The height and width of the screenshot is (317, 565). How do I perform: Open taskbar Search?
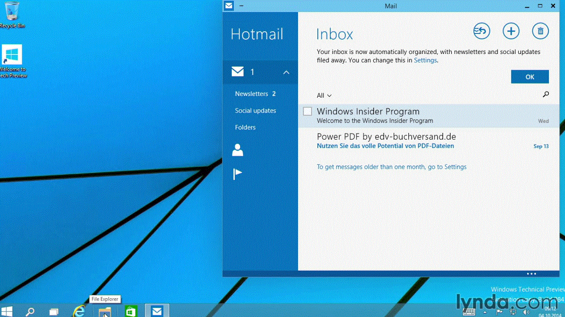(x=30, y=311)
